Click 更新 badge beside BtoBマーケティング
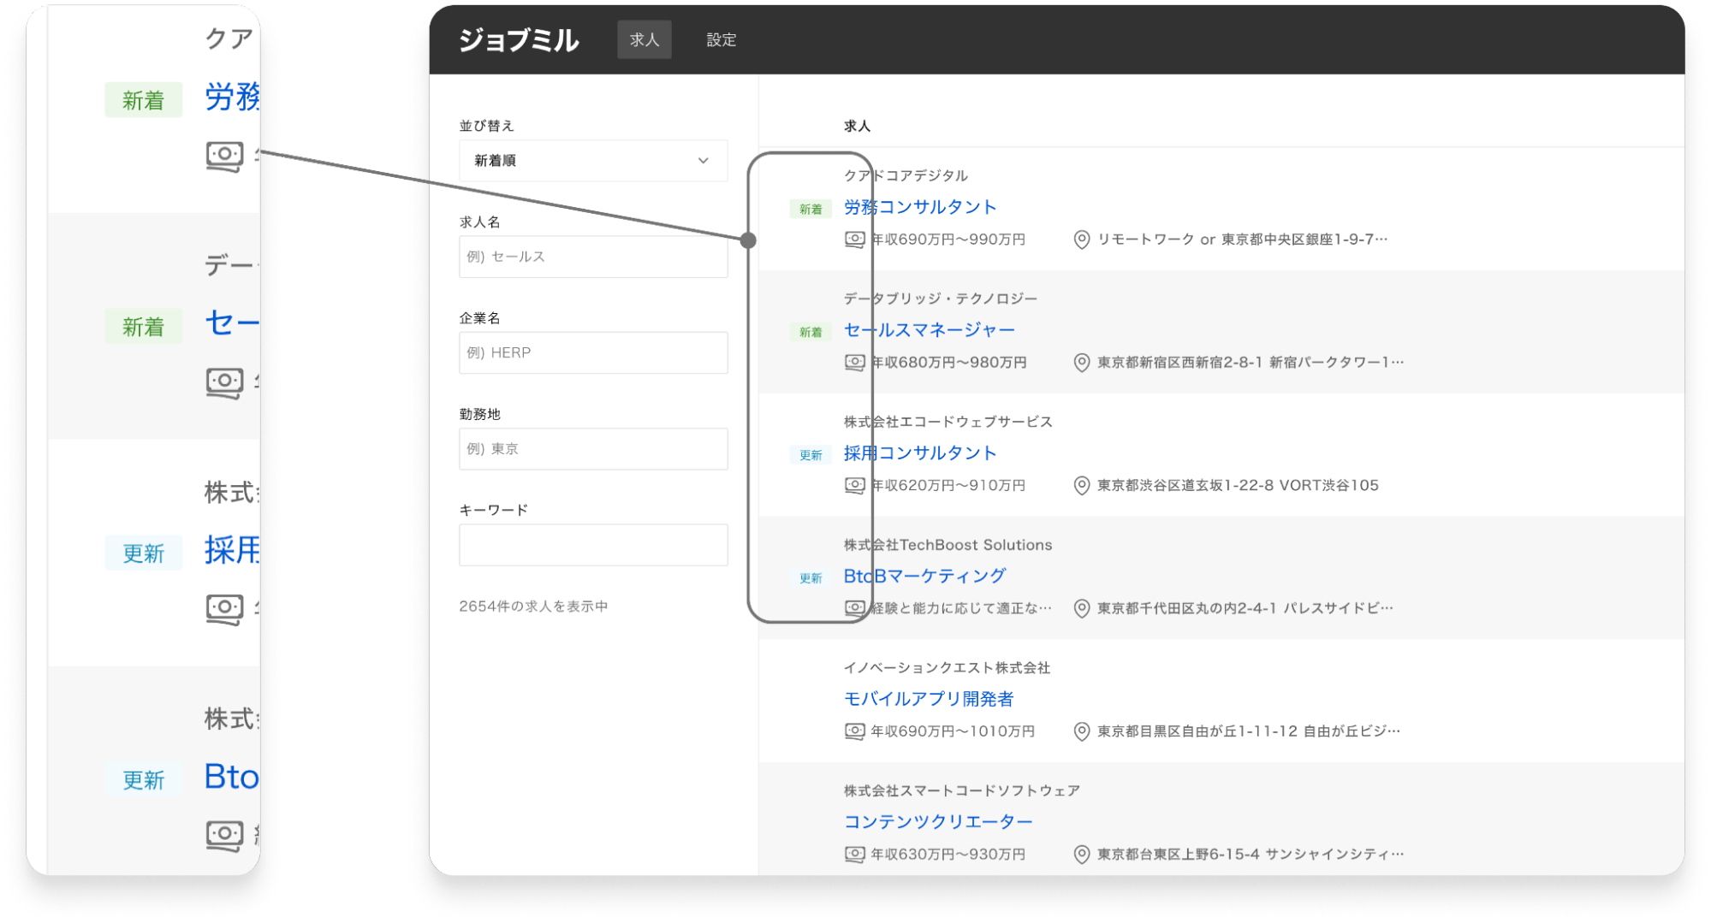Screen dimensions: 1711x923 pos(810,578)
